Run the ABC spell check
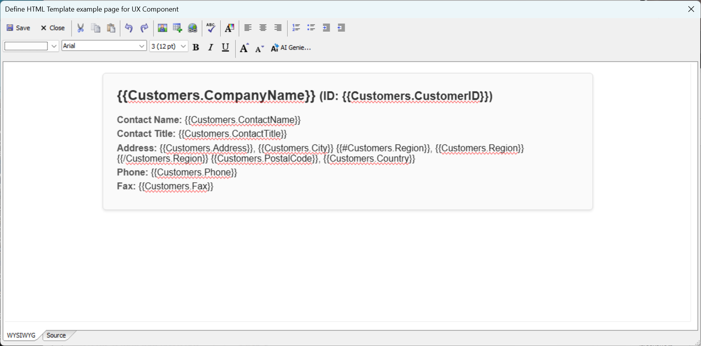This screenshot has height=346, width=701. click(x=211, y=28)
